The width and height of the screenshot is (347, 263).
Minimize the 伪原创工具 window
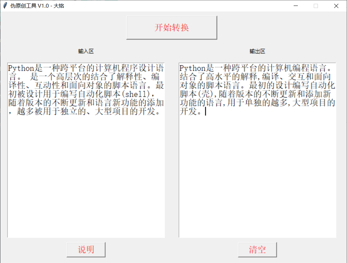click(x=296, y=6)
